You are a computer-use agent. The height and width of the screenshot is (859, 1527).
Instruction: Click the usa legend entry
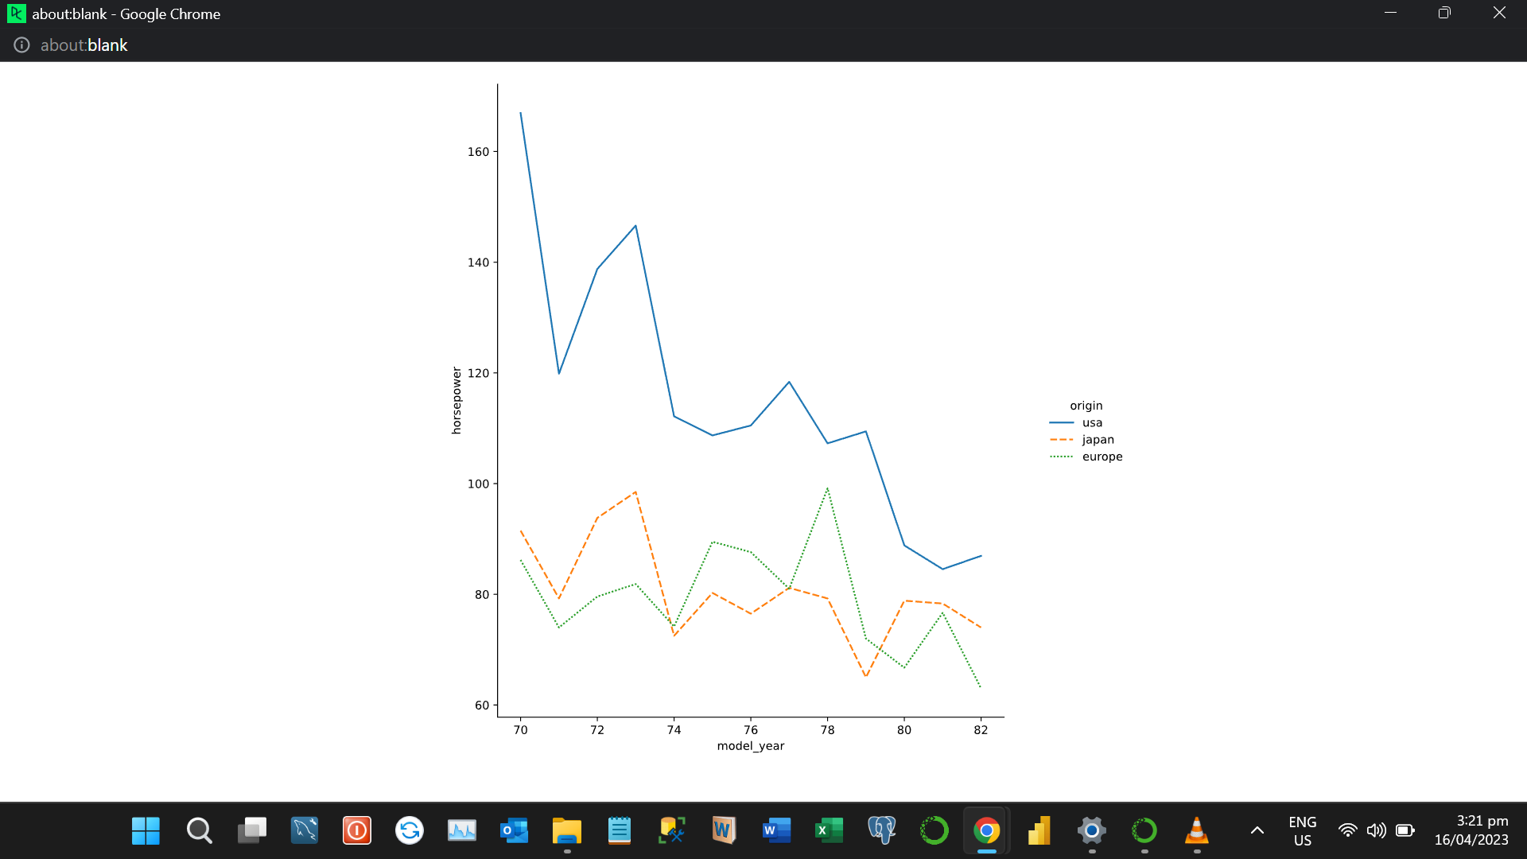coord(1091,422)
